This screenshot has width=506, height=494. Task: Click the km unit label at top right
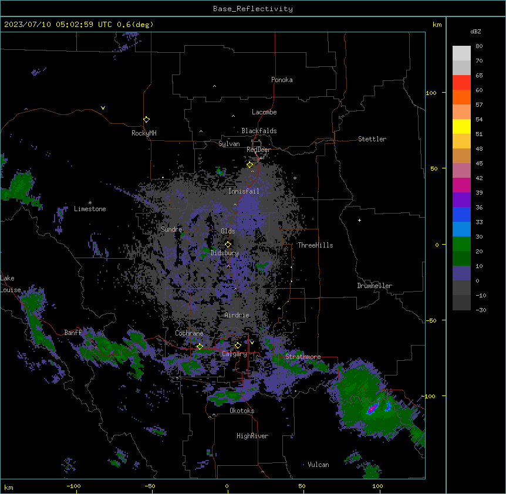click(x=437, y=25)
